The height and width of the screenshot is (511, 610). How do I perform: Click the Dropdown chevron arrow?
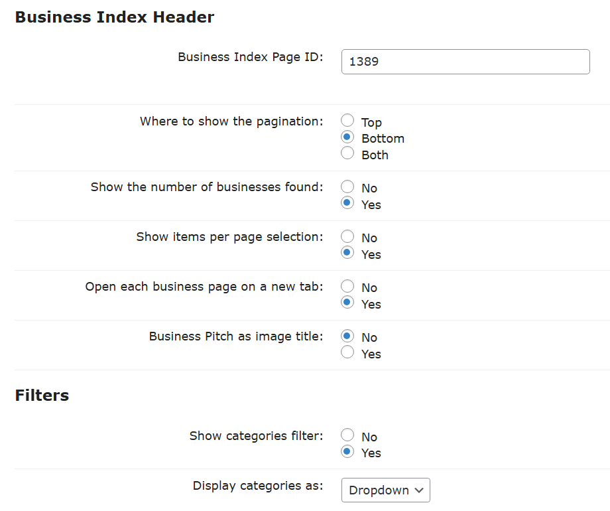tap(419, 490)
